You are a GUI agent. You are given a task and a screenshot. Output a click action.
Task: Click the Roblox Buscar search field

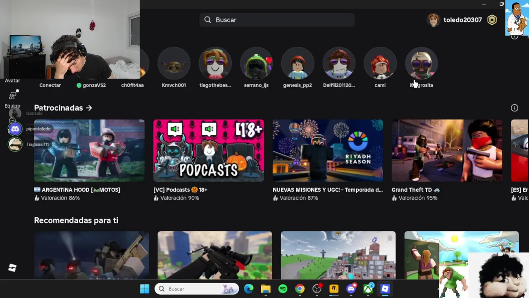(277, 20)
